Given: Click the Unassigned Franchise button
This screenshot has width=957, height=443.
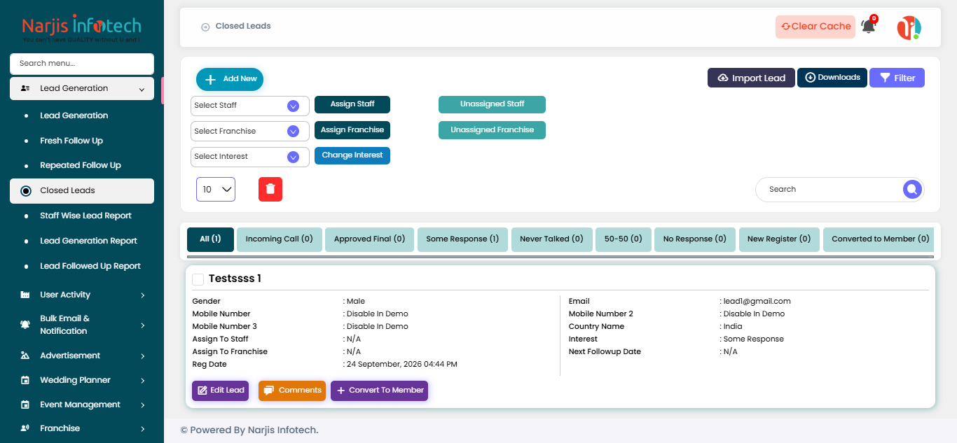Looking at the screenshot, I should click(492, 130).
